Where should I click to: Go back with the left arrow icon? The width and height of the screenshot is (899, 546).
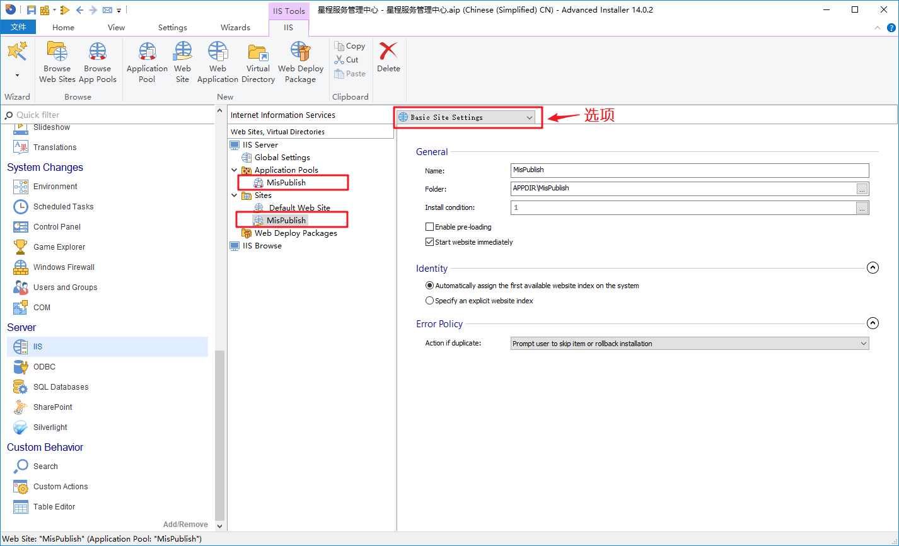[x=79, y=9]
